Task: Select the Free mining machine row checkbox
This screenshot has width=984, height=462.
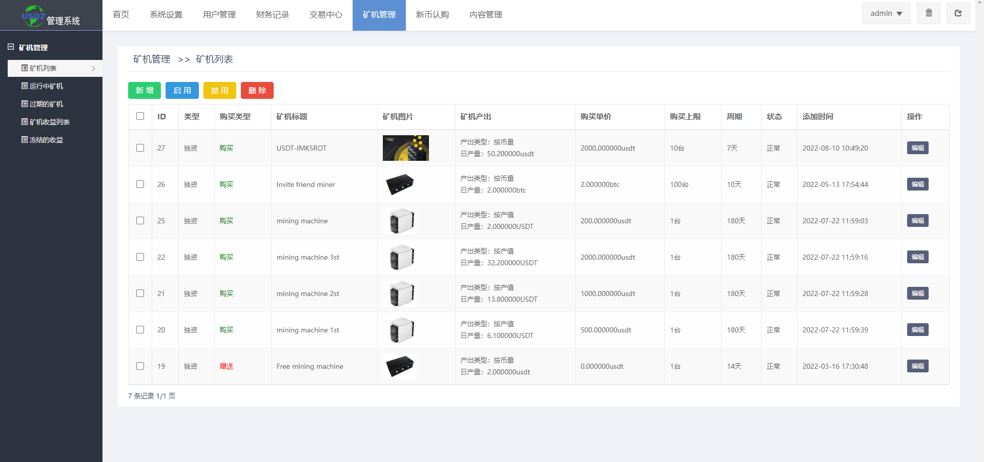Action: [x=140, y=366]
